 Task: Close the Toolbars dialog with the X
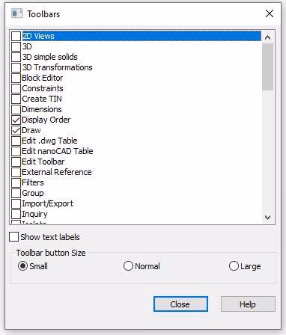pyautogui.click(x=270, y=13)
